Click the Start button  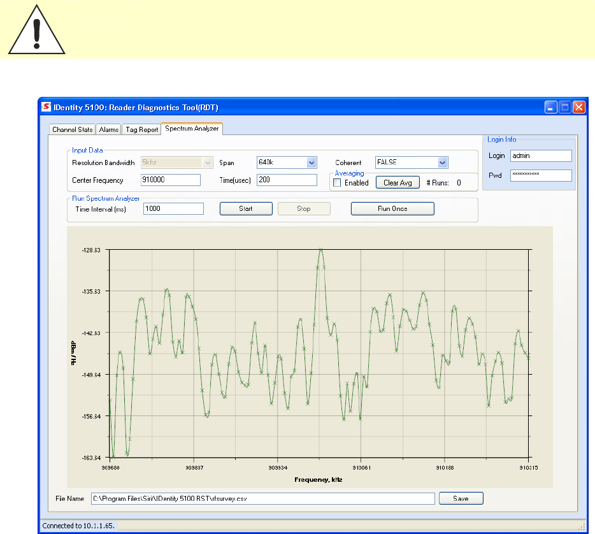click(x=246, y=209)
